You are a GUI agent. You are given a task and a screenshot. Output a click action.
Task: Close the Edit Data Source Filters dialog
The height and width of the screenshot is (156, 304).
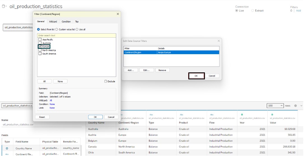click(219, 41)
